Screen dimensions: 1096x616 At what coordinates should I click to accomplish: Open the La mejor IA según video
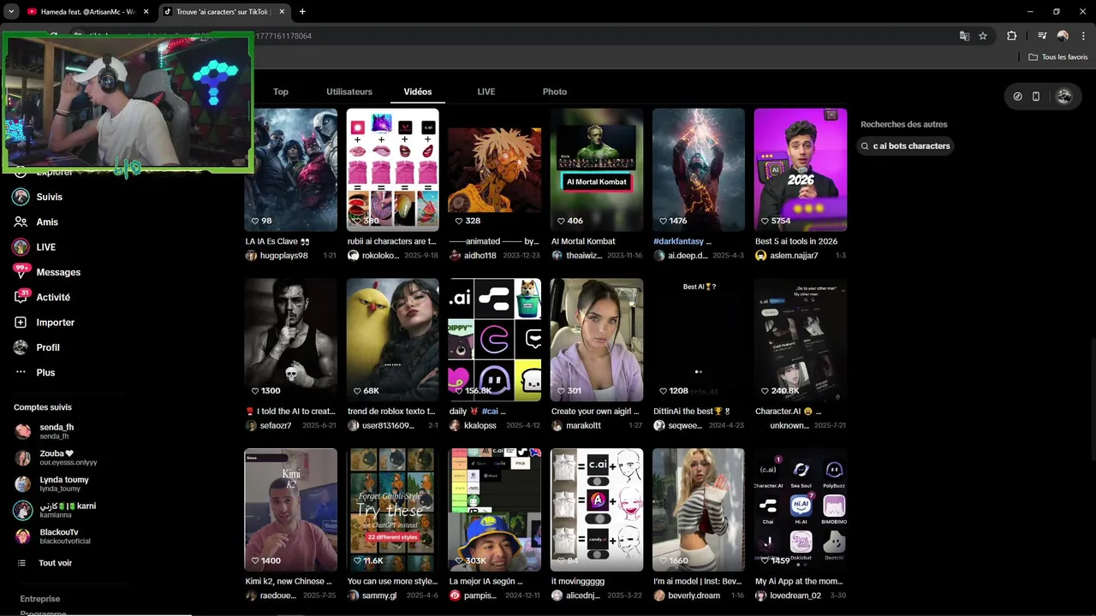[x=495, y=510]
